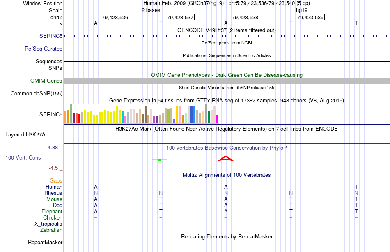The image size is (390, 252).
Task: Click the 'OMIM Genes' track label
Action: tap(46, 81)
